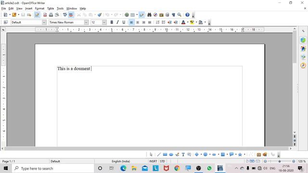The image size is (308, 173).
Task: Select the drawing Rectangle tool
Action: 165,155
